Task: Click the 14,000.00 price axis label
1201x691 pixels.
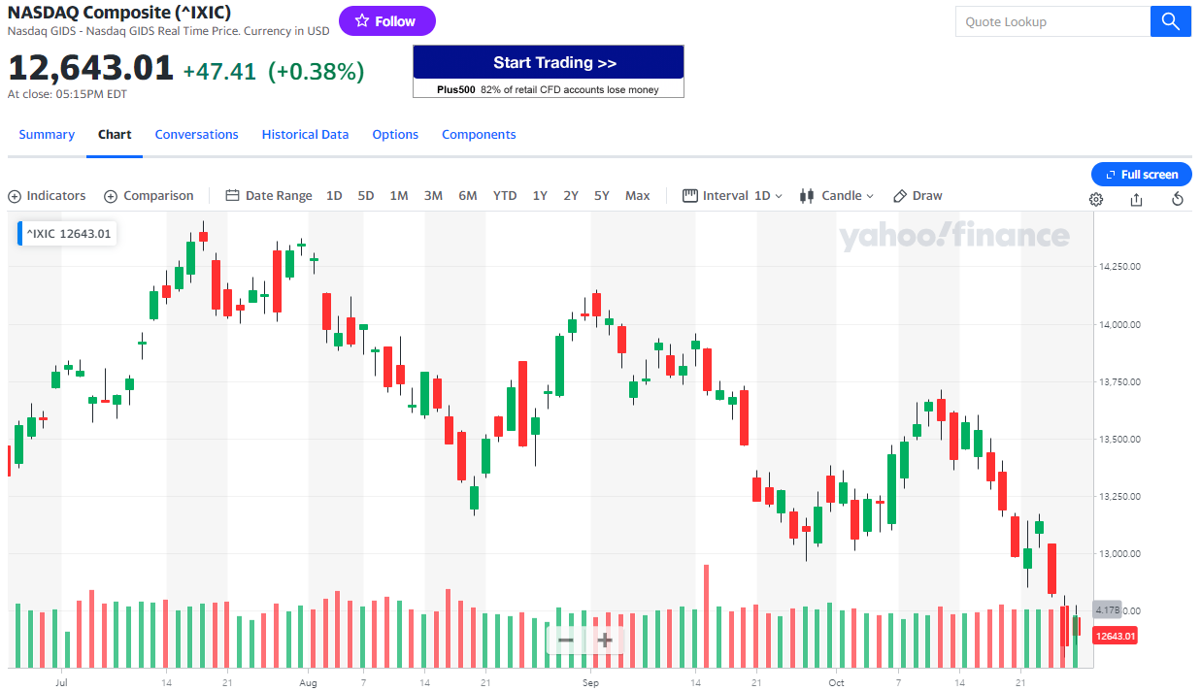Action: coord(1119,324)
